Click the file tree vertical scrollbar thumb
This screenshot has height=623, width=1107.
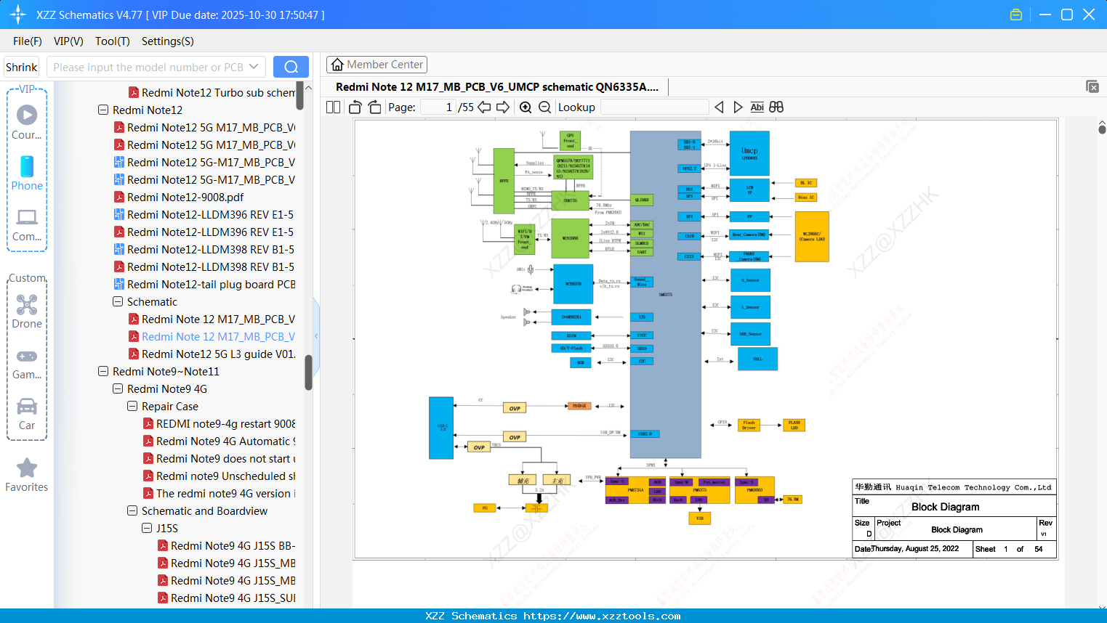[x=308, y=372]
